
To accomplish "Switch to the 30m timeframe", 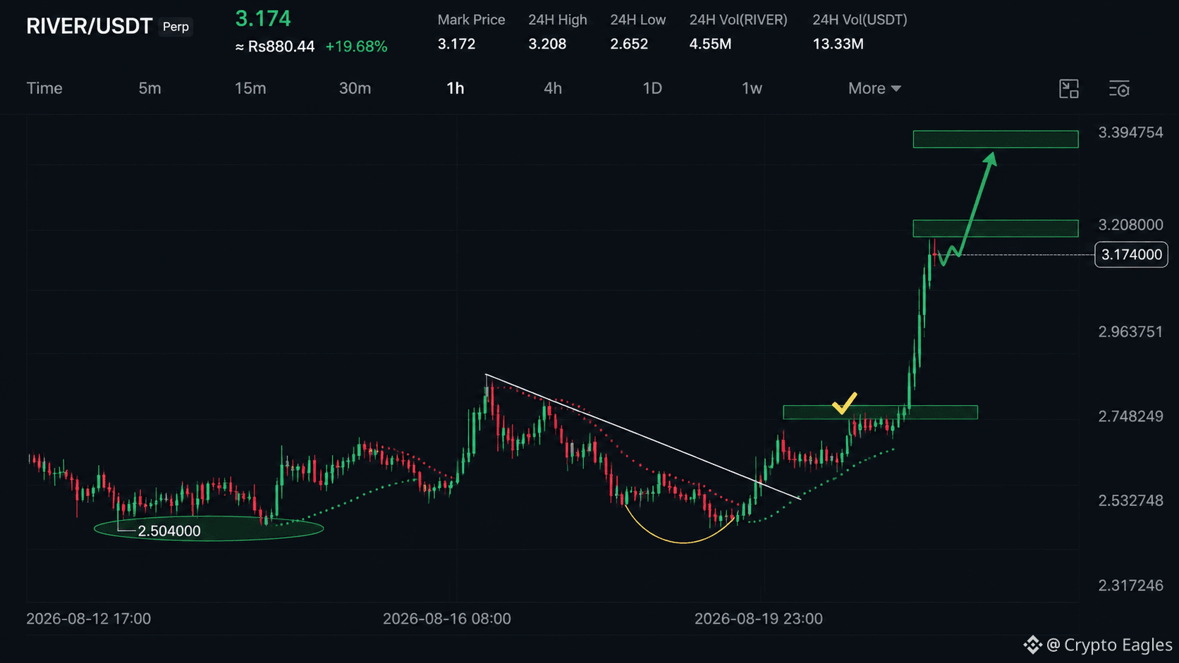I will coord(355,88).
